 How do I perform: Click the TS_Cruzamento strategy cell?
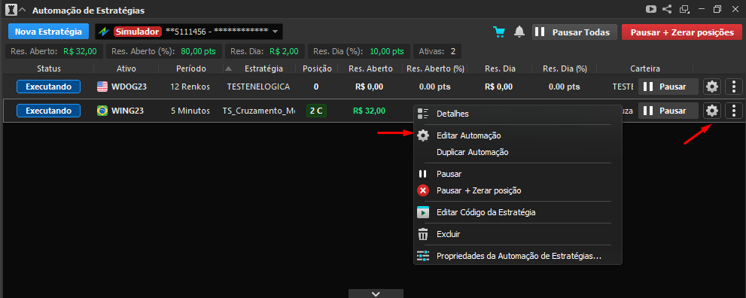click(x=258, y=111)
